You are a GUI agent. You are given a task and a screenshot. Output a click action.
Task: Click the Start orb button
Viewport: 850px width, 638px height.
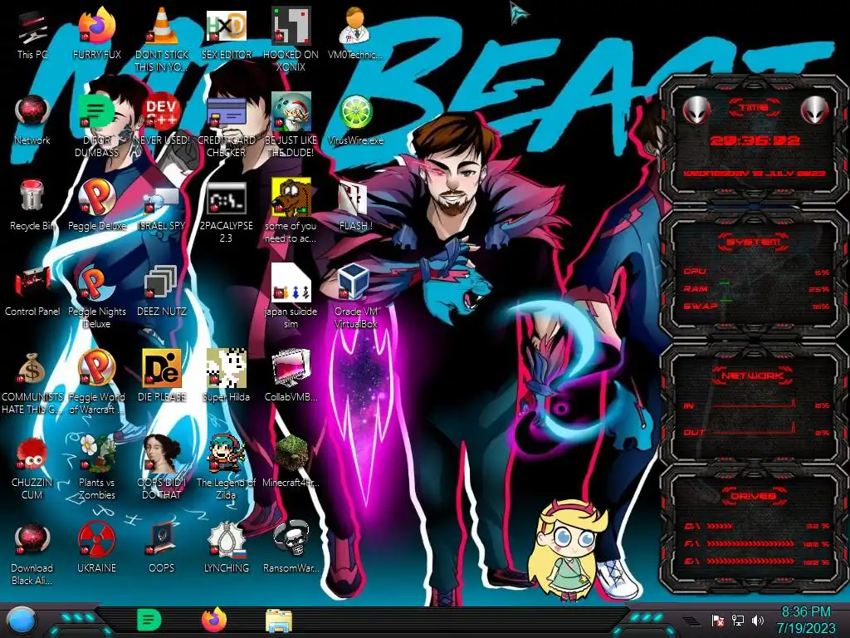21,621
